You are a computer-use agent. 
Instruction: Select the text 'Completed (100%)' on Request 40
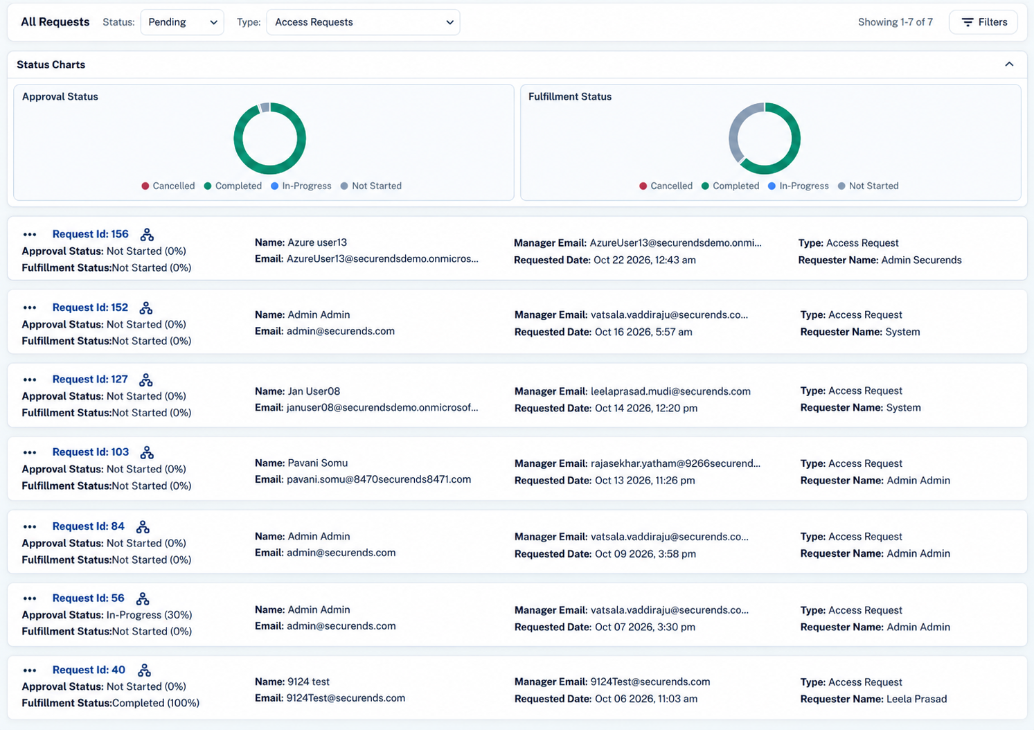pos(156,703)
